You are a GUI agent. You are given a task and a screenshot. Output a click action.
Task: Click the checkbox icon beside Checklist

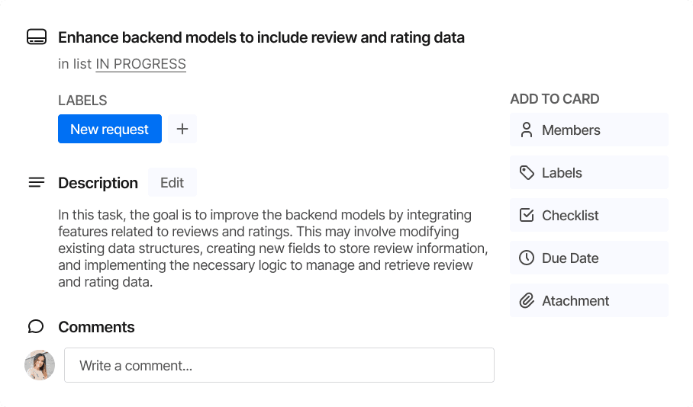click(x=527, y=216)
